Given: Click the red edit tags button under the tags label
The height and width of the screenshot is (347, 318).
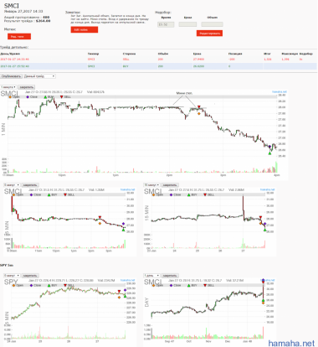Looking at the screenshot, I should [19, 36].
